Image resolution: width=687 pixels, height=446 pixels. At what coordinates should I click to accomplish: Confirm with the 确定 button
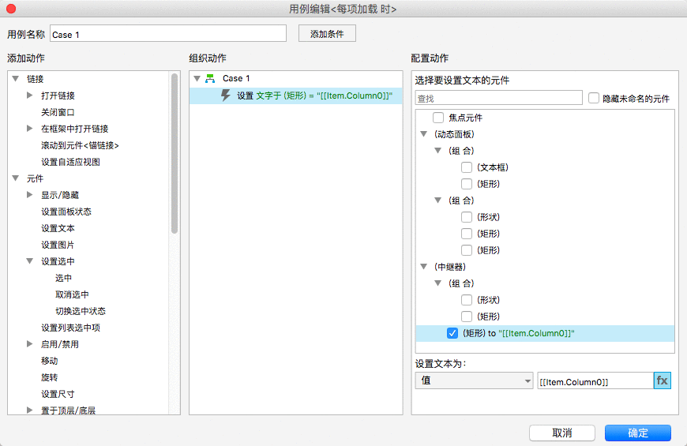638,433
